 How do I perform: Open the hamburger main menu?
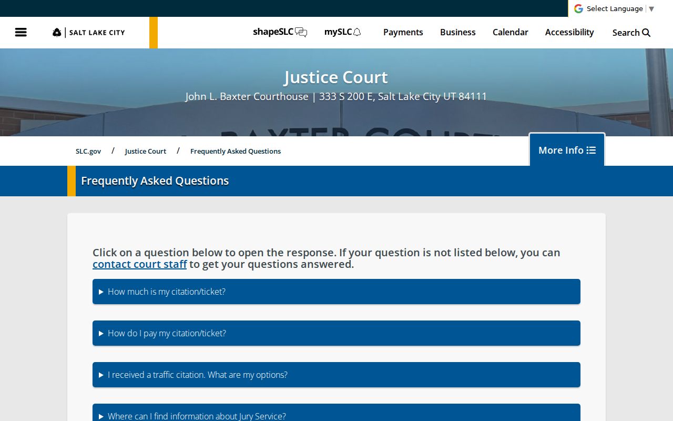[x=21, y=33]
